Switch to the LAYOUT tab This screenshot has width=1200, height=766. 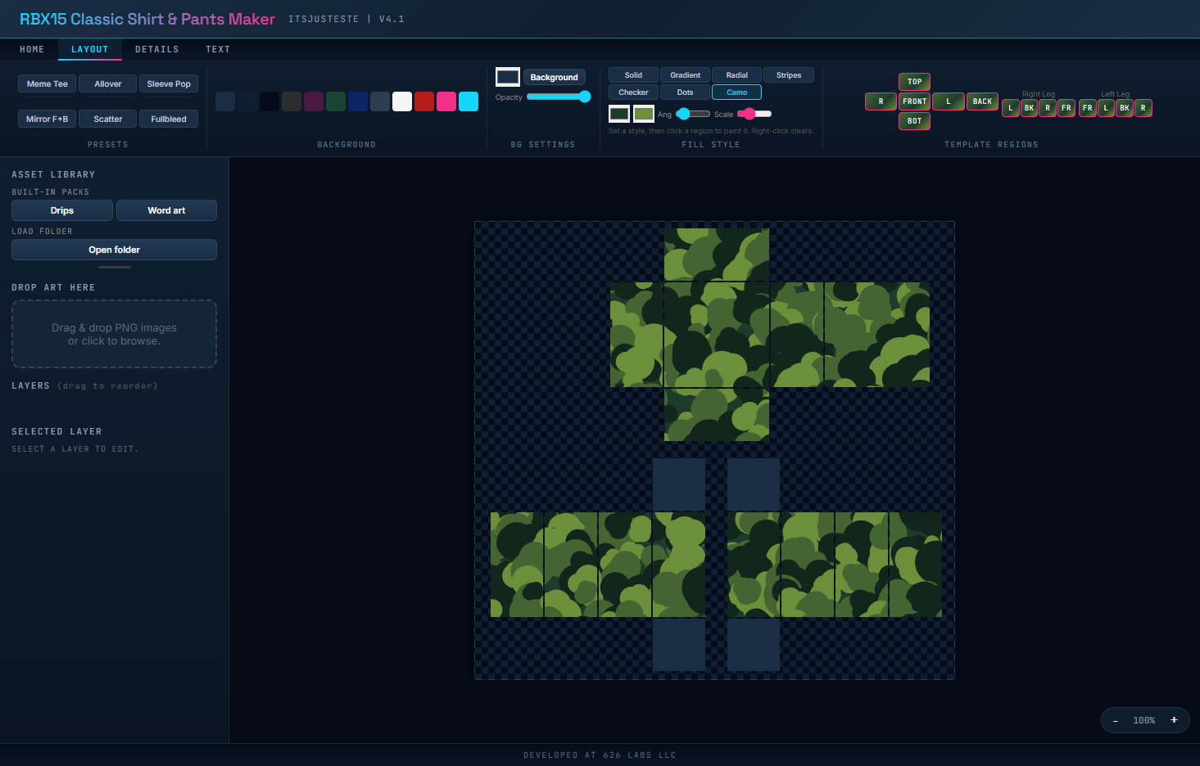coord(90,50)
